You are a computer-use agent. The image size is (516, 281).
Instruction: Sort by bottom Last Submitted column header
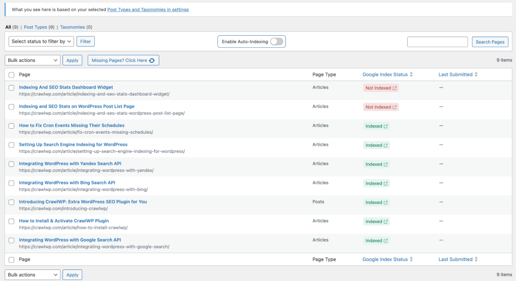point(456,259)
